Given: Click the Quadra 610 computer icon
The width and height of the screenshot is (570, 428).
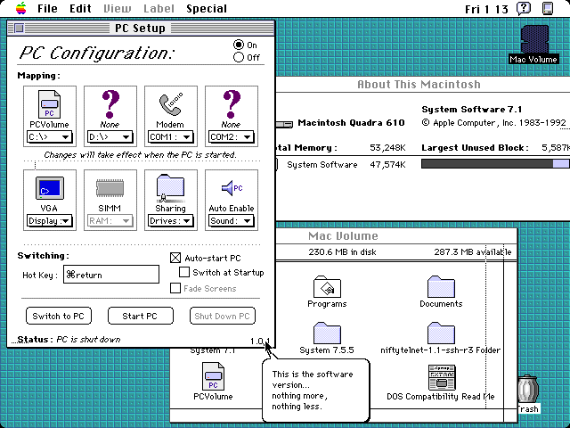Looking at the screenshot, I should click(284, 124).
